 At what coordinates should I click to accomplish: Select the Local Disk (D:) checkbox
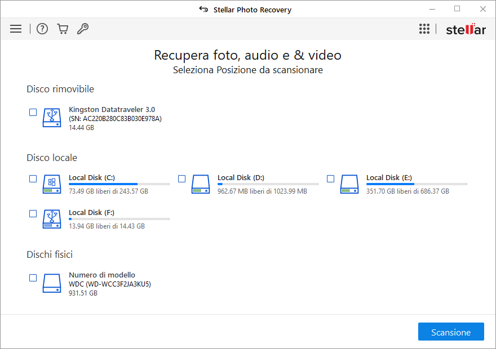(182, 179)
